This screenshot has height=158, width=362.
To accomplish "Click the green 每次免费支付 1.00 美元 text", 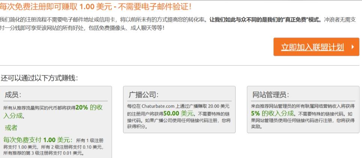I will coord(38,140).
